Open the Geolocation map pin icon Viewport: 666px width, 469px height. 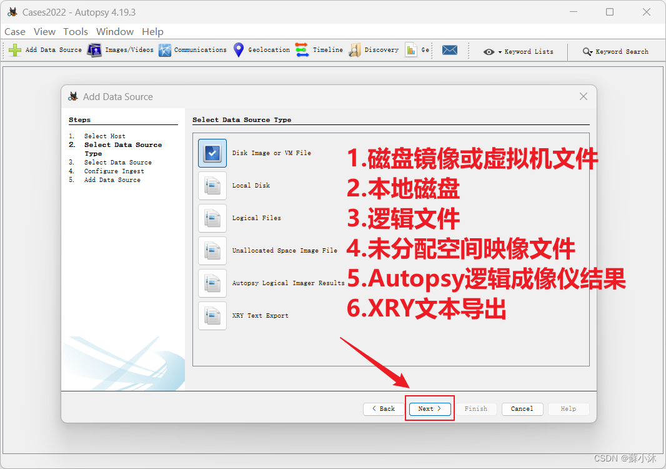(239, 50)
